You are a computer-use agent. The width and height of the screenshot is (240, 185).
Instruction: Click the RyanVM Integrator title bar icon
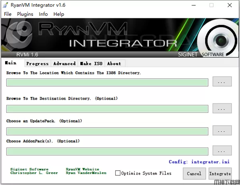pos(6,5)
